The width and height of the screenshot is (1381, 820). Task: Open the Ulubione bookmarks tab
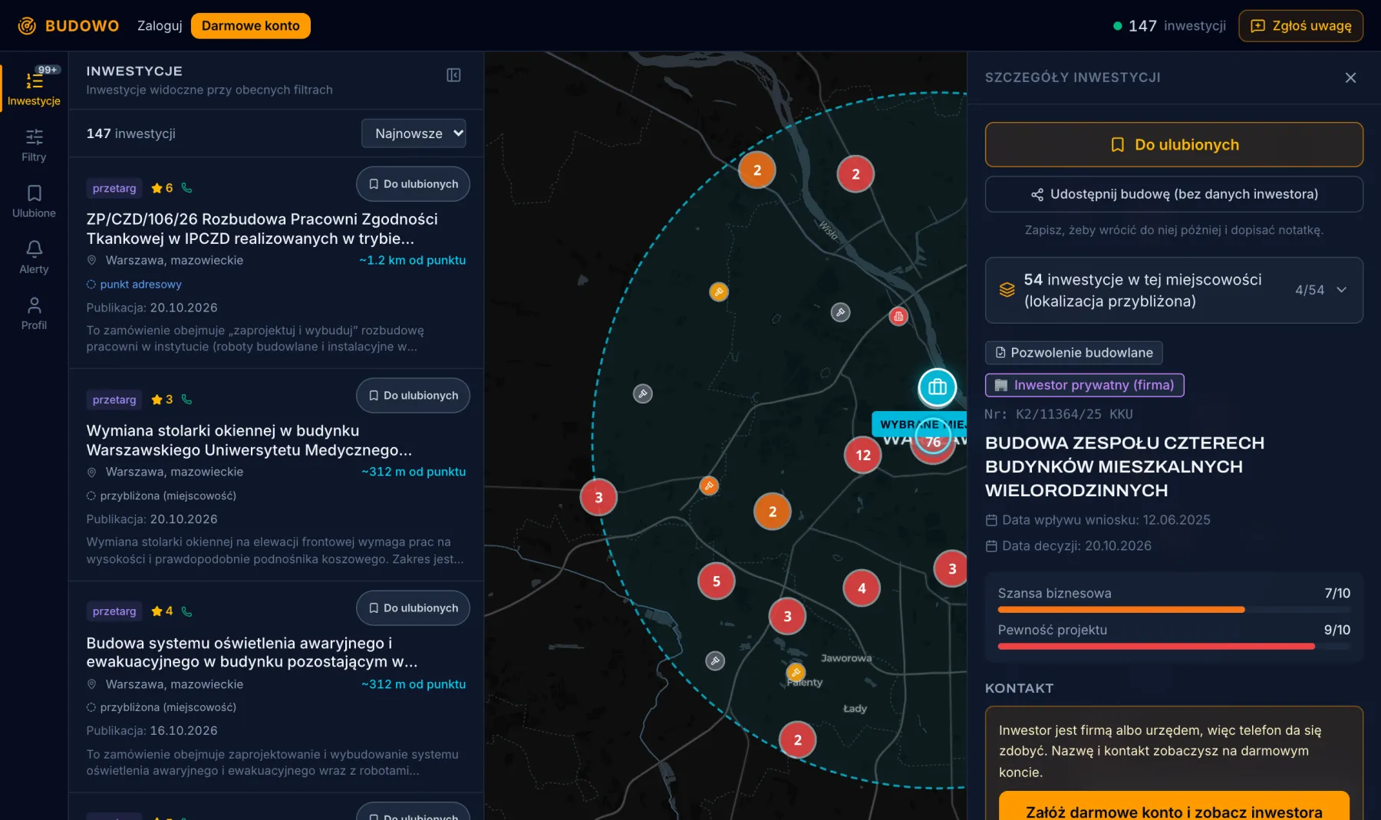point(34,201)
